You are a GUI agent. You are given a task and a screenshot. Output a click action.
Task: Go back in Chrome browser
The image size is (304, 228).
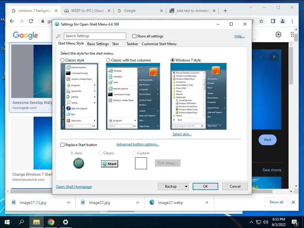pos(12,21)
